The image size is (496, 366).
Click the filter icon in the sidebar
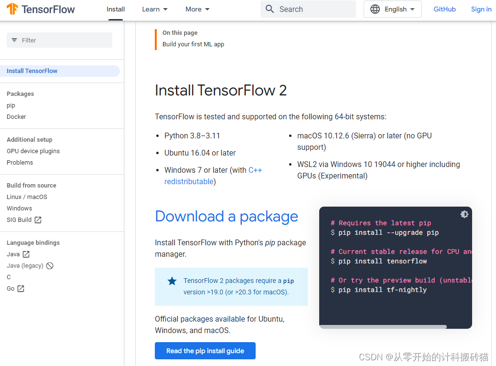(x=14, y=40)
